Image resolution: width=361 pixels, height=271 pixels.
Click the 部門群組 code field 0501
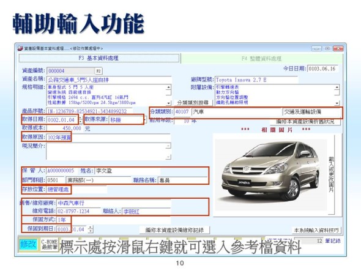tap(55, 180)
